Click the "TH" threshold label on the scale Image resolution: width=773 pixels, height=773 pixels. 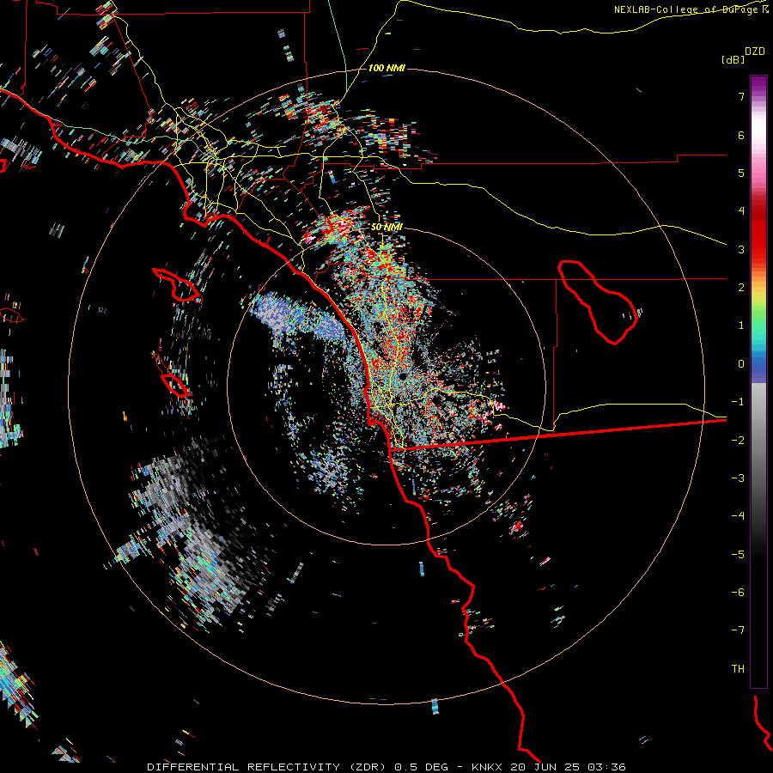738,669
